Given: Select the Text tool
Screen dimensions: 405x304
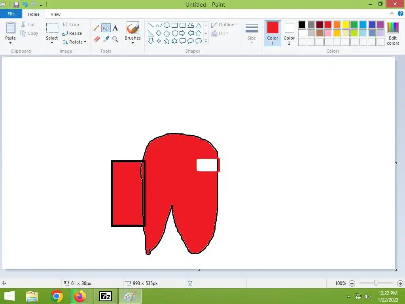Looking at the screenshot, I should pyautogui.click(x=115, y=28).
